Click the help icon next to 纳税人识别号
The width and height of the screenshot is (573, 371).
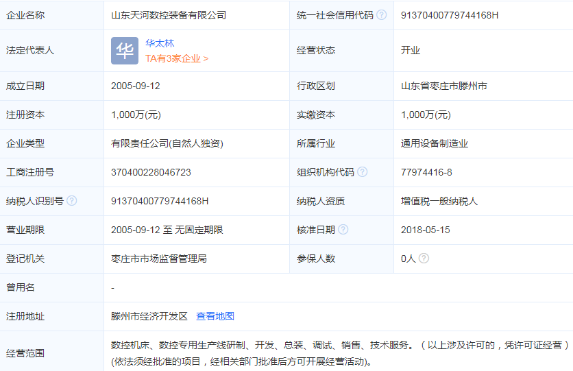pyautogui.click(x=72, y=201)
